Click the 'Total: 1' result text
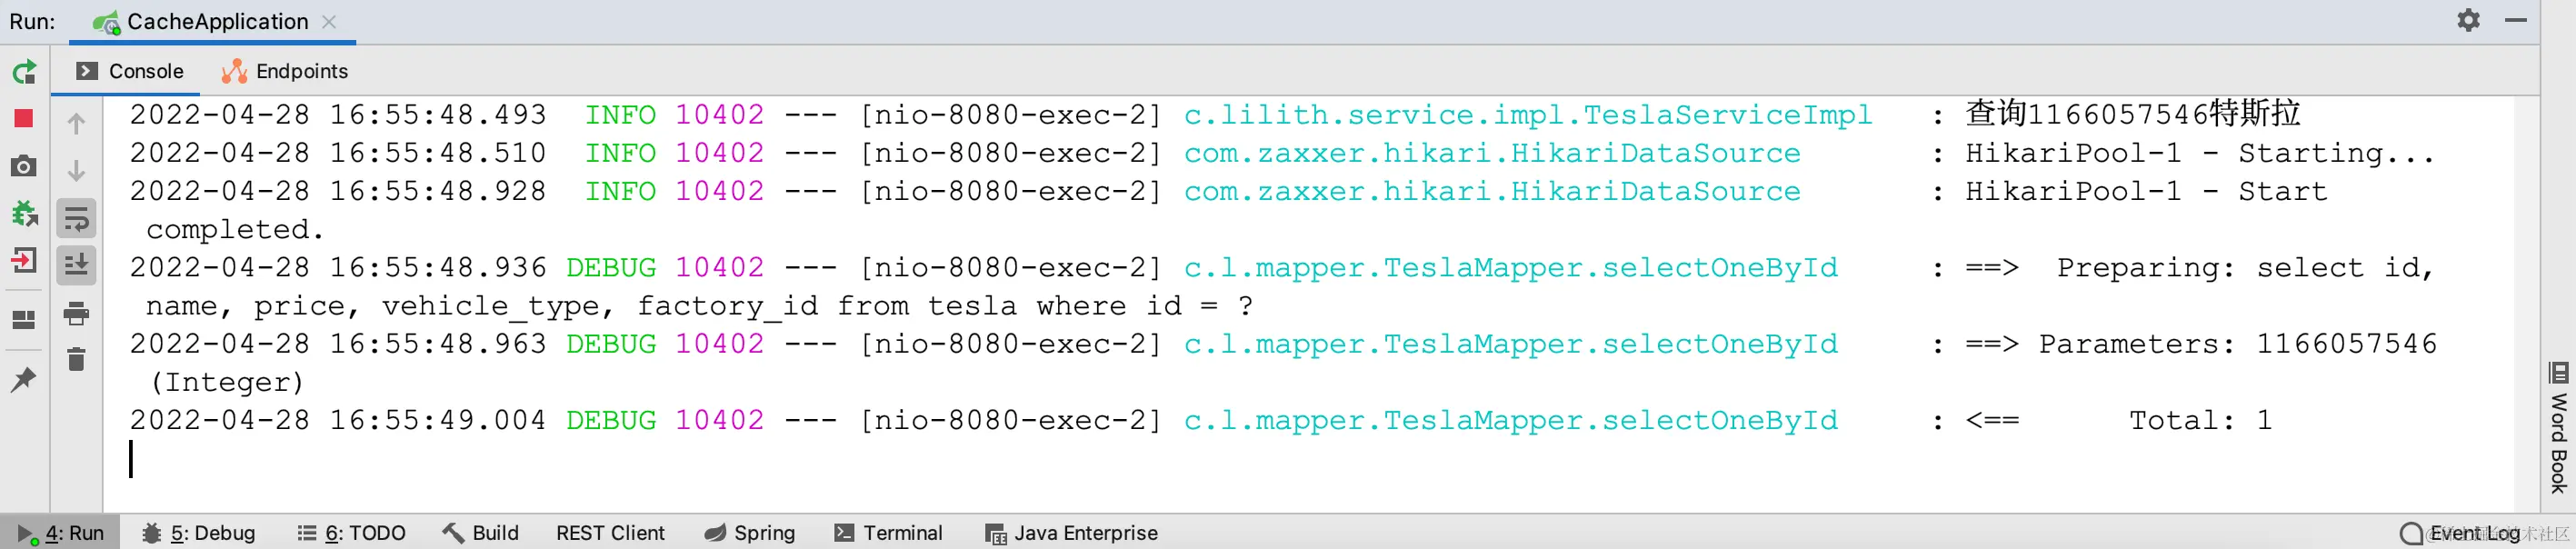The height and width of the screenshot is (549, 2576). [2200, 420]
